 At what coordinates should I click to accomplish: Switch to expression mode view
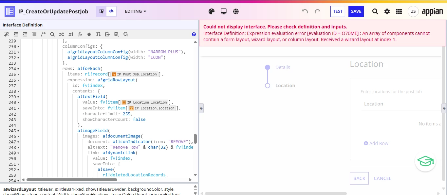[111, 11]
